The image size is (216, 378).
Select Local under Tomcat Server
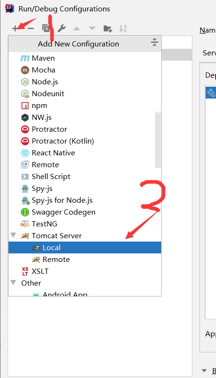(x=85, y=248)
